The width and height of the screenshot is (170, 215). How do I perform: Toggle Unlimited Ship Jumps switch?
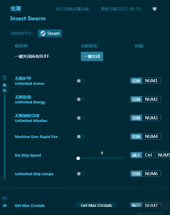click(x=81, y=174)
